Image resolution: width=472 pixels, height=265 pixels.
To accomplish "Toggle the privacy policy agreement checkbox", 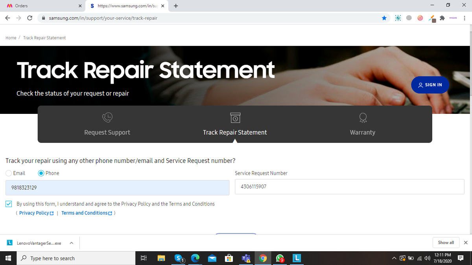I will tap(9, 204).
